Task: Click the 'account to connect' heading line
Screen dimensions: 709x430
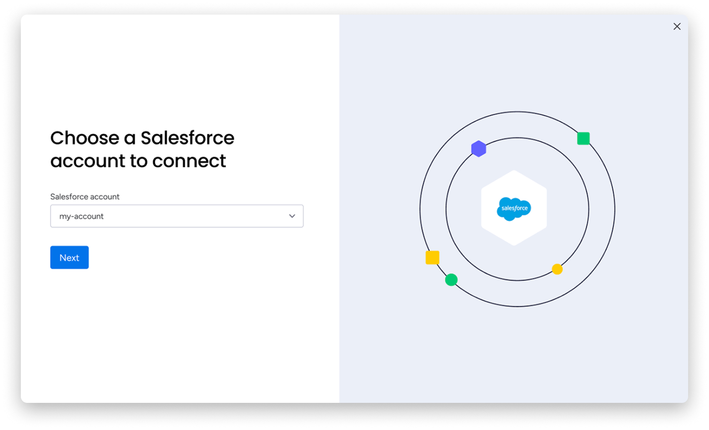Action: (138, 161)
